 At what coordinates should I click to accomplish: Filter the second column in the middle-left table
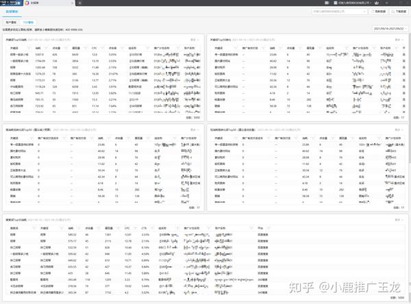(64, 138)
